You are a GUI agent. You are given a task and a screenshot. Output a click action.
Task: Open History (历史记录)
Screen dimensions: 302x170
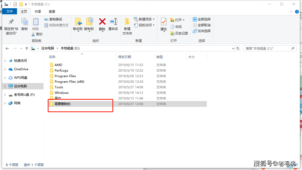179,33
